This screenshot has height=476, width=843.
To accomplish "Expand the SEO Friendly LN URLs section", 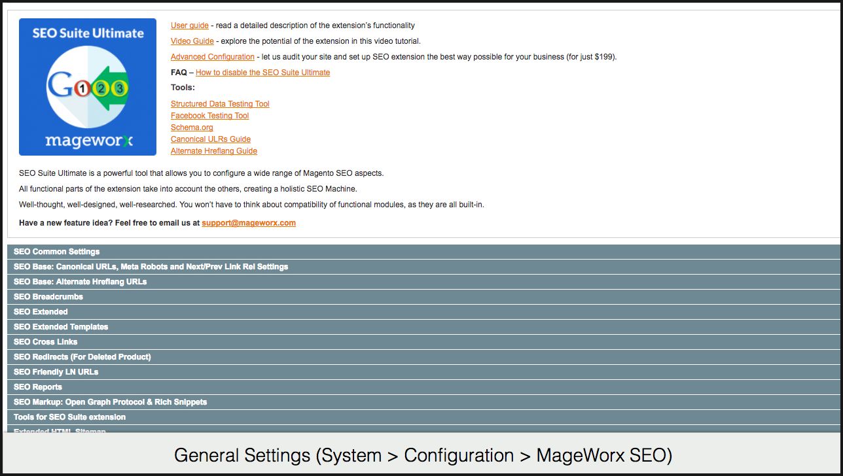I will tap(56, 372).
